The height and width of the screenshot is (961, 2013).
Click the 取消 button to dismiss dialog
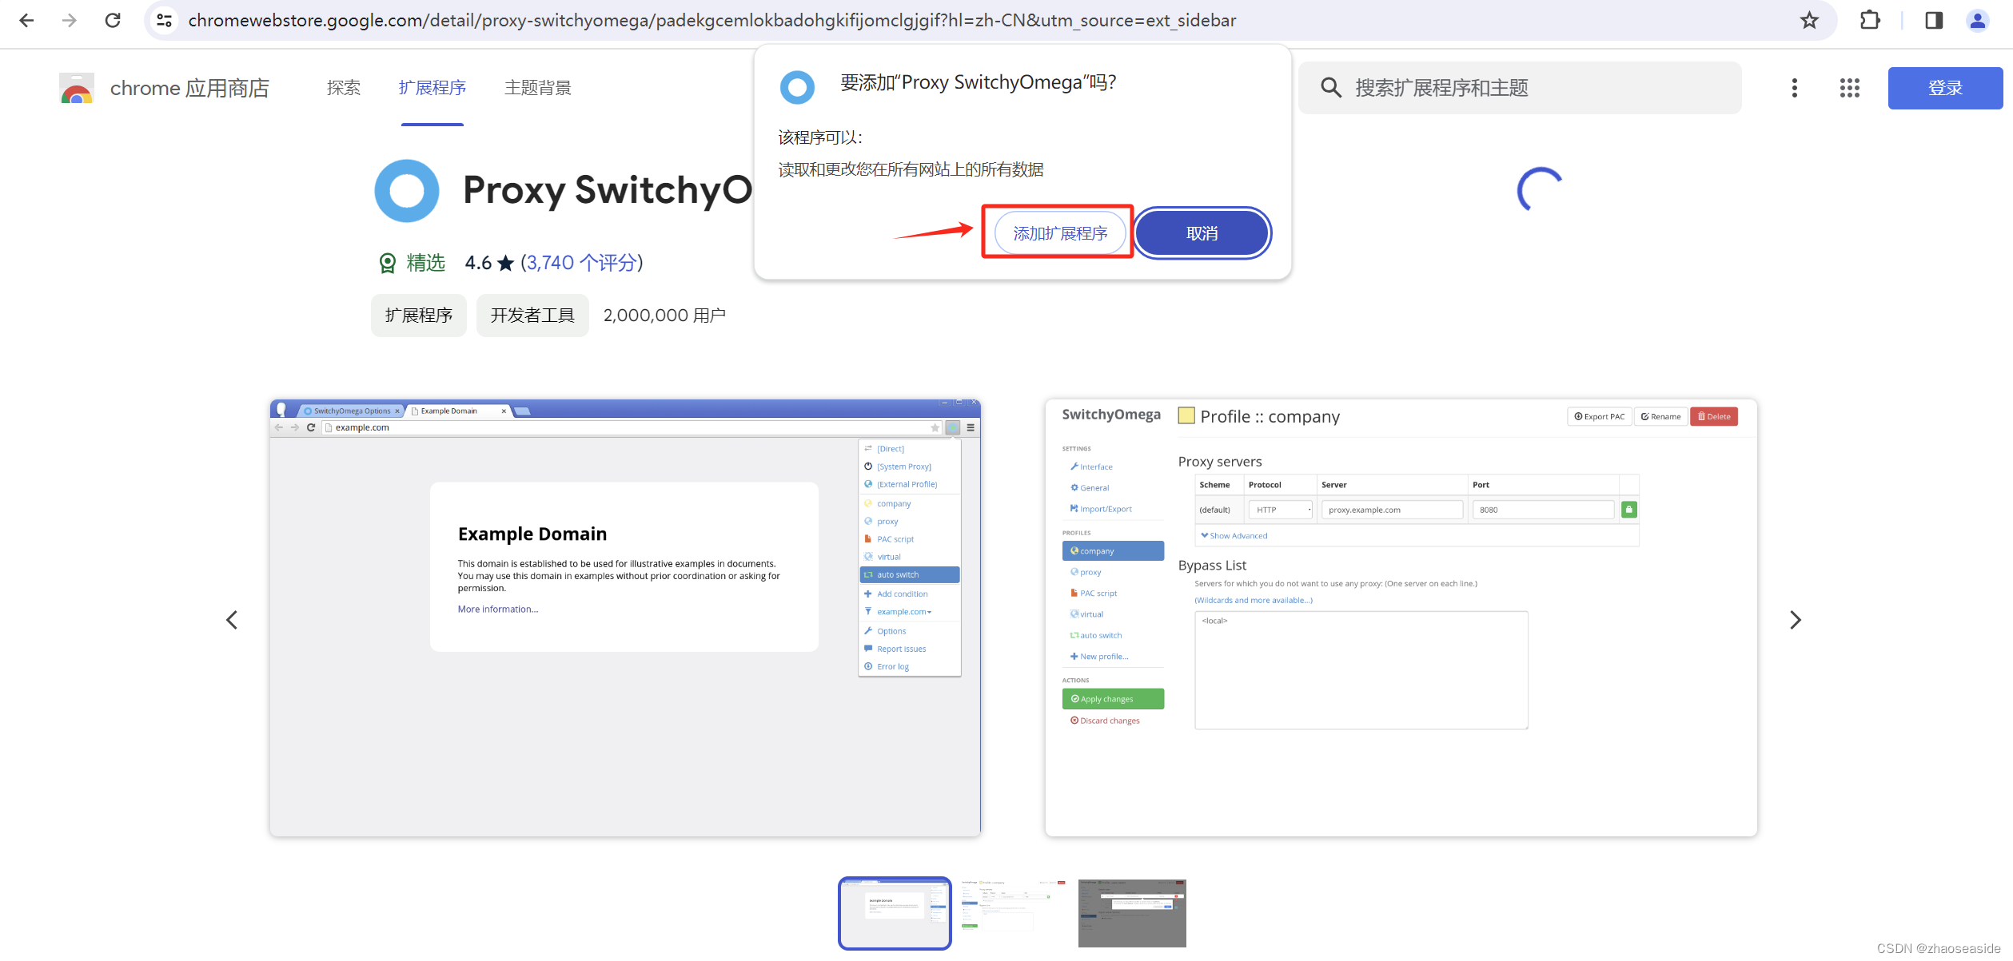click(x=1200, y=231)
